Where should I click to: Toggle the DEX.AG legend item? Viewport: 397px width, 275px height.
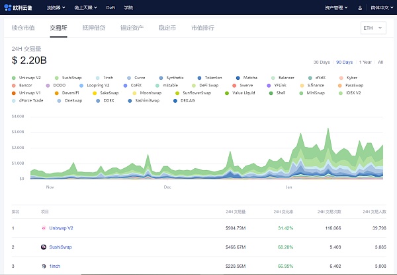pos(188,100)
